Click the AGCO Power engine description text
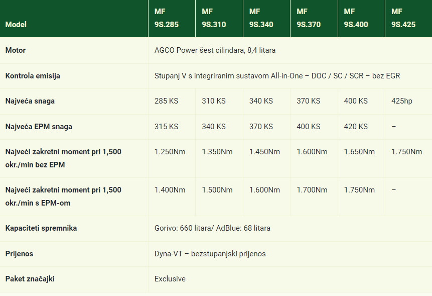The width and height of the screenshot is (432, 296). coord(215,50)
